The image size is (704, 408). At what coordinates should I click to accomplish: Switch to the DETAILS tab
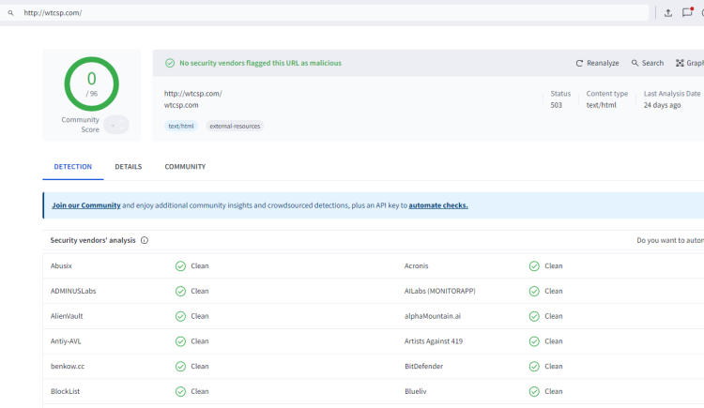tap(129, 167)
